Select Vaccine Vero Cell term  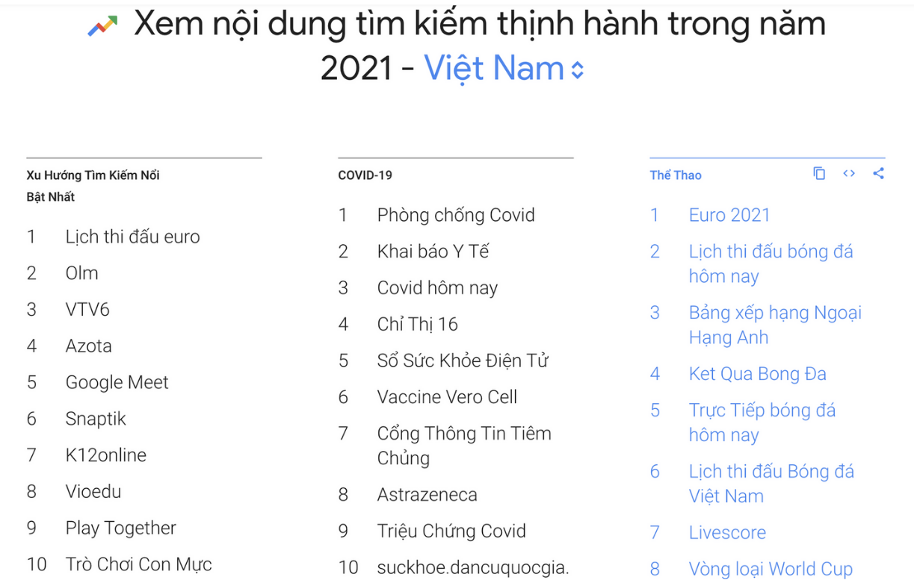point(447,397)
